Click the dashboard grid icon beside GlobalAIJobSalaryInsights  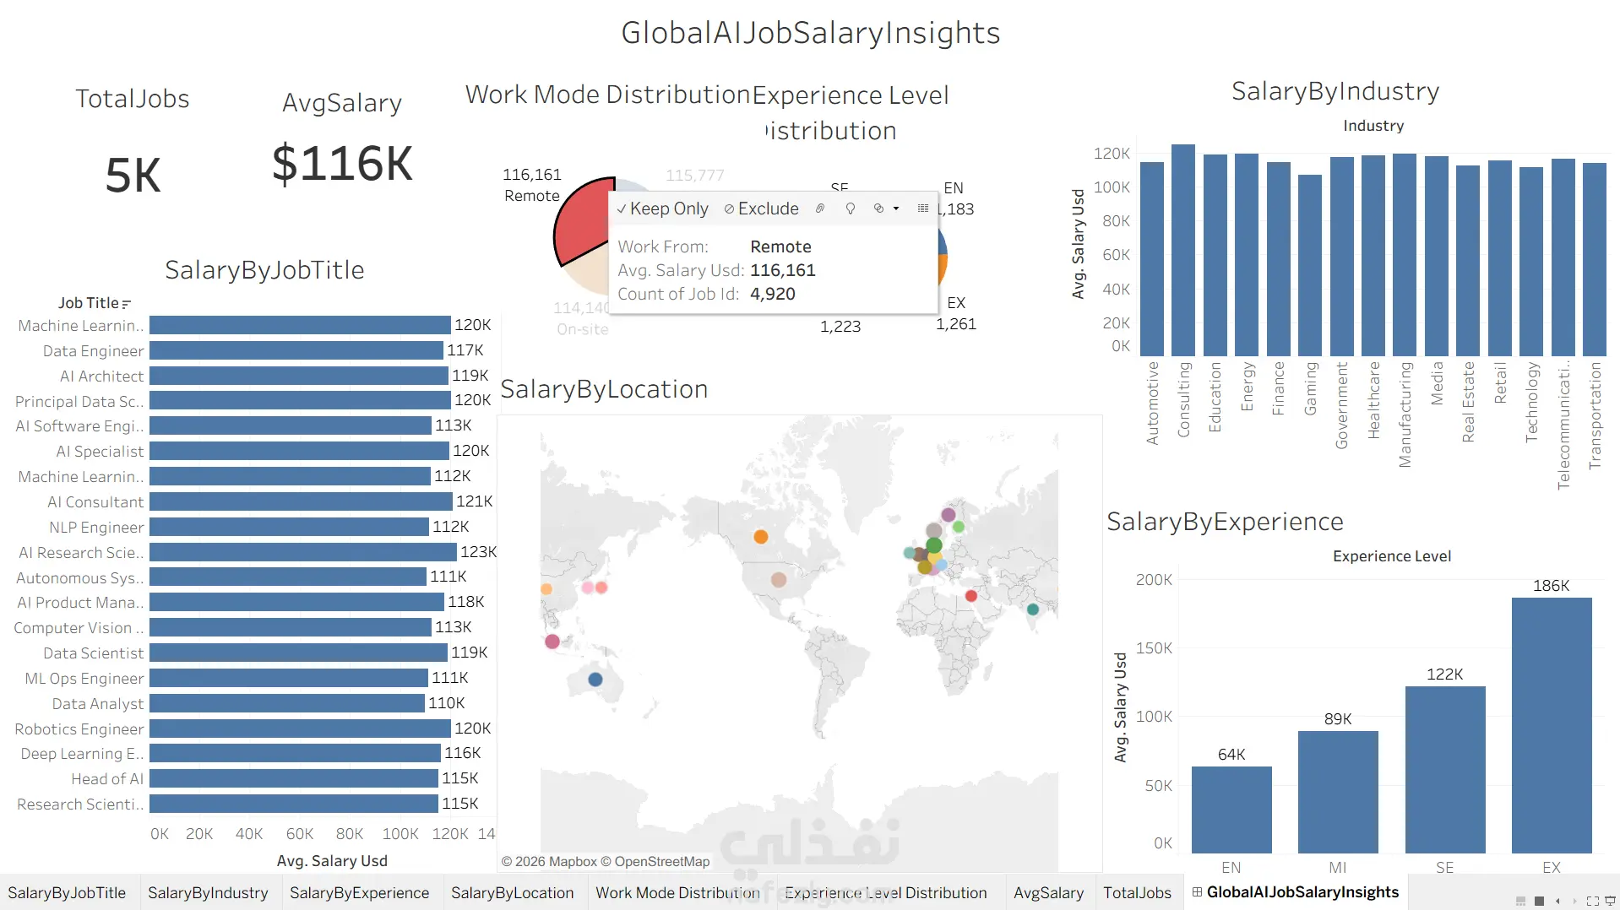click(x=1197, y=892)
